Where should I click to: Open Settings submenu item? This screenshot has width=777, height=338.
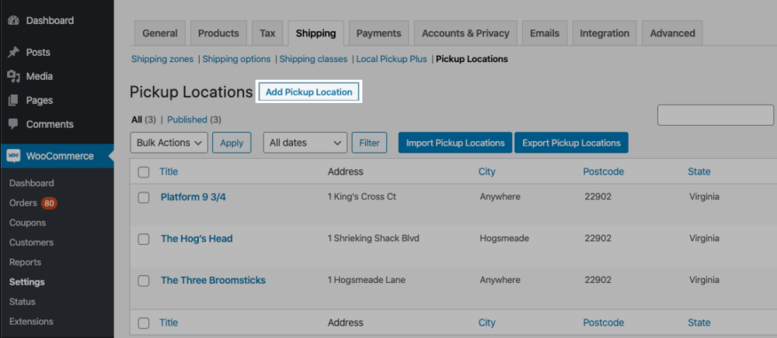tap(26, 282)
